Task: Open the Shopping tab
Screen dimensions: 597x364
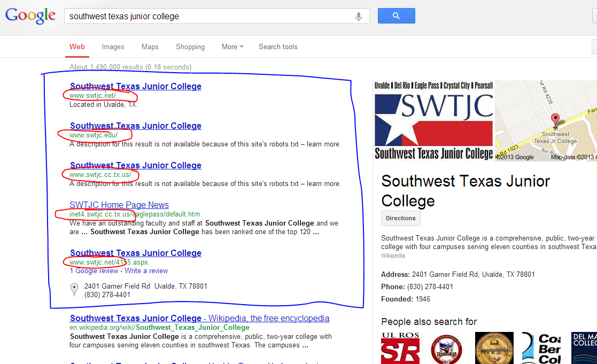Action: tap(190, 47)
